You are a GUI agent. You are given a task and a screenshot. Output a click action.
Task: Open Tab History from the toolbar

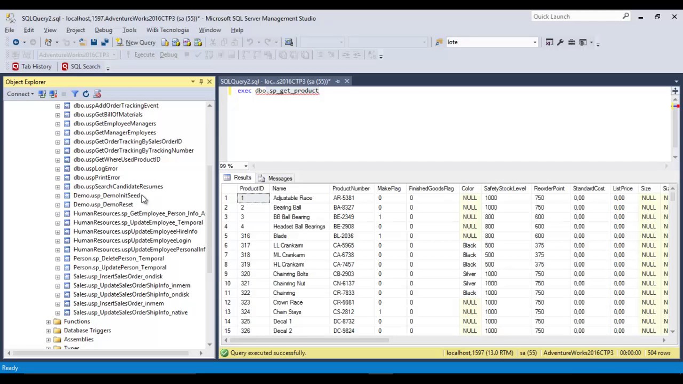click(31, 67)
